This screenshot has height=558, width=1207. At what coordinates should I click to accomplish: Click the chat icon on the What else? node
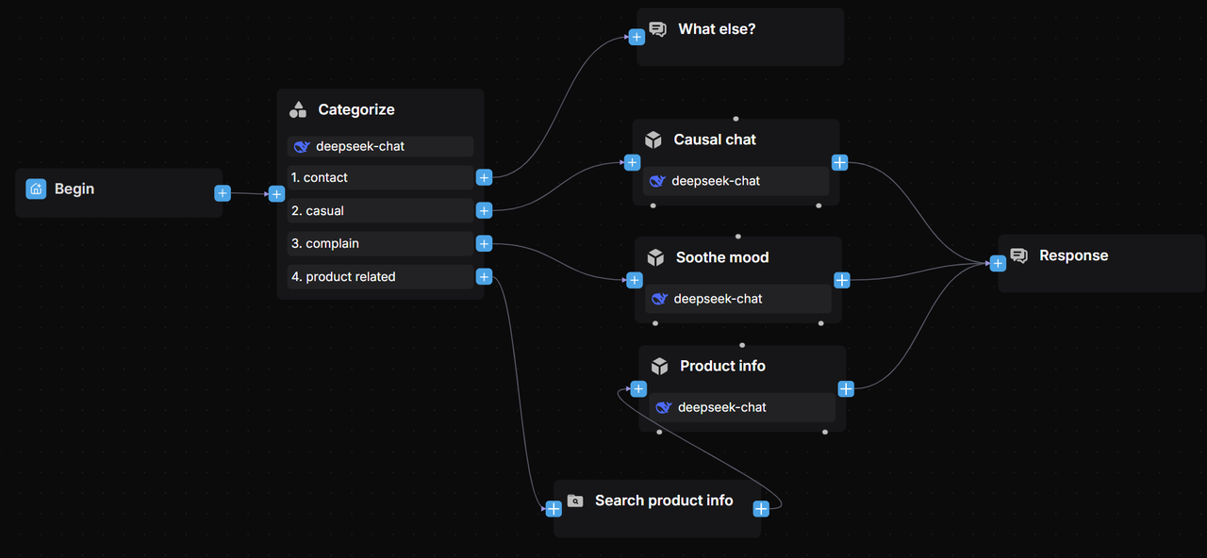click(x=657, y=28)
